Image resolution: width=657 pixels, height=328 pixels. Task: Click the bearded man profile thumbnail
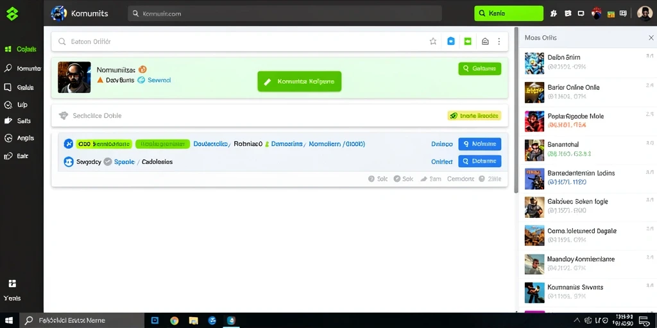tap(74, 78)
